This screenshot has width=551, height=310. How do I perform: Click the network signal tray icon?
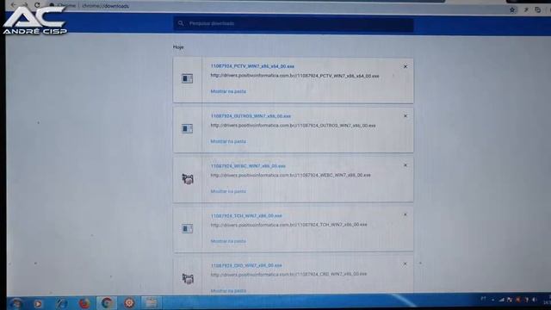coord(501,300)
